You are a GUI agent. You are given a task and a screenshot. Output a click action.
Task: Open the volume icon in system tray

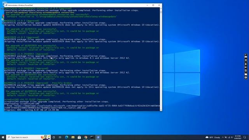[x=232, y=137]
